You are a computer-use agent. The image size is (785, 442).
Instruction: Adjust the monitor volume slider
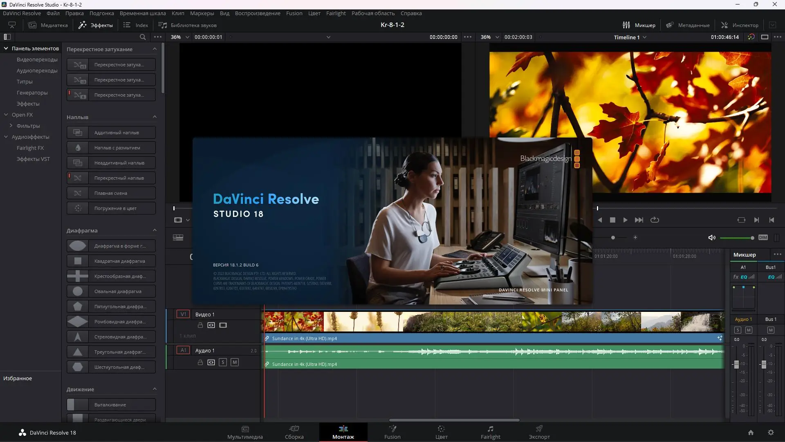click(x=736, y=238)
